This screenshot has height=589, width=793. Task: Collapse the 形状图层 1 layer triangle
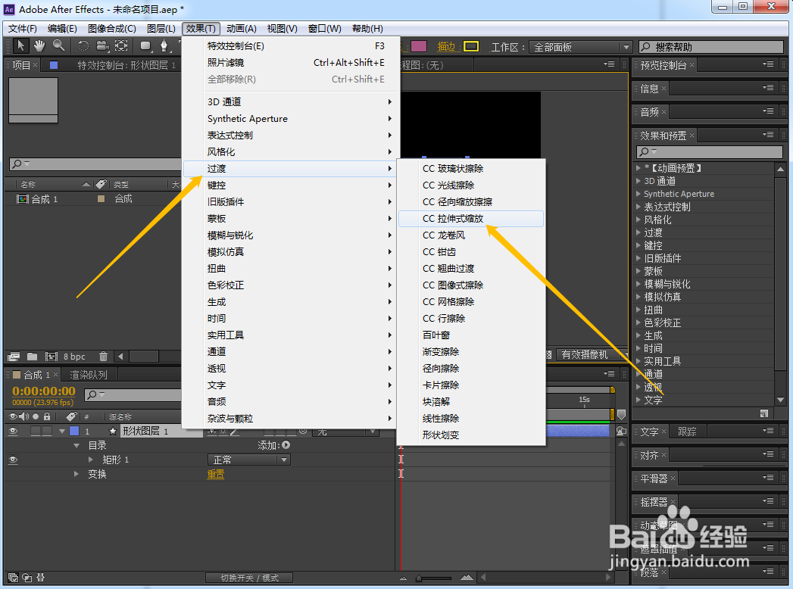click(x=62, y=432)
